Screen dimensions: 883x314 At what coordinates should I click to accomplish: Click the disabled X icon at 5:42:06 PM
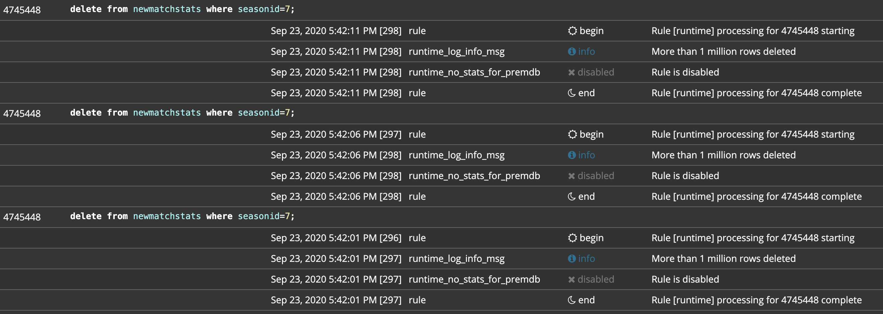click(x=571, y=176)
